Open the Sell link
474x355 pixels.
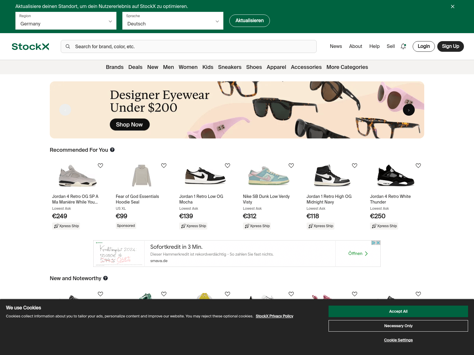391,46
